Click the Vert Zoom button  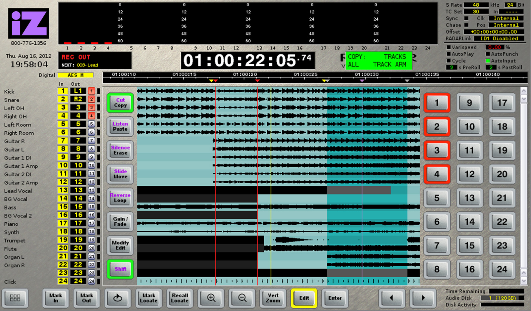[273, 298]
